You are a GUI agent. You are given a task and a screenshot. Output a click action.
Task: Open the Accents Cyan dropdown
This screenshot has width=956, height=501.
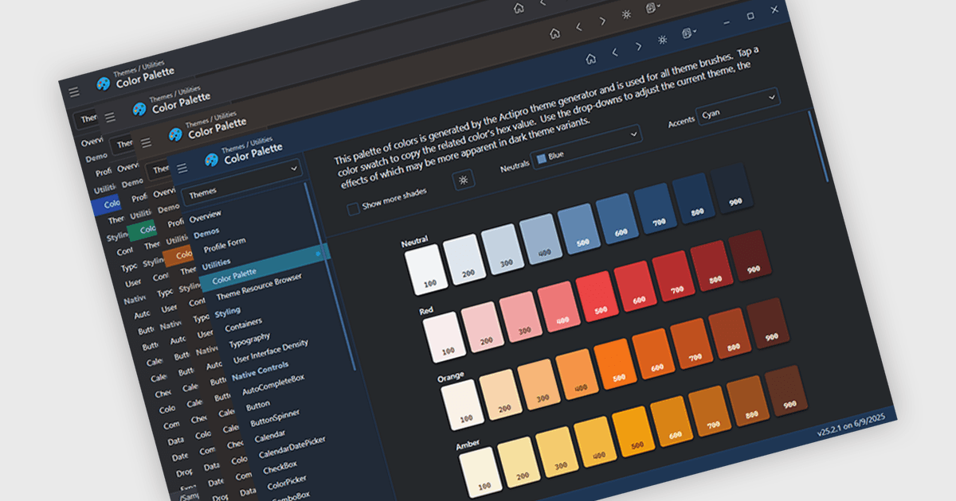(738, 105)
